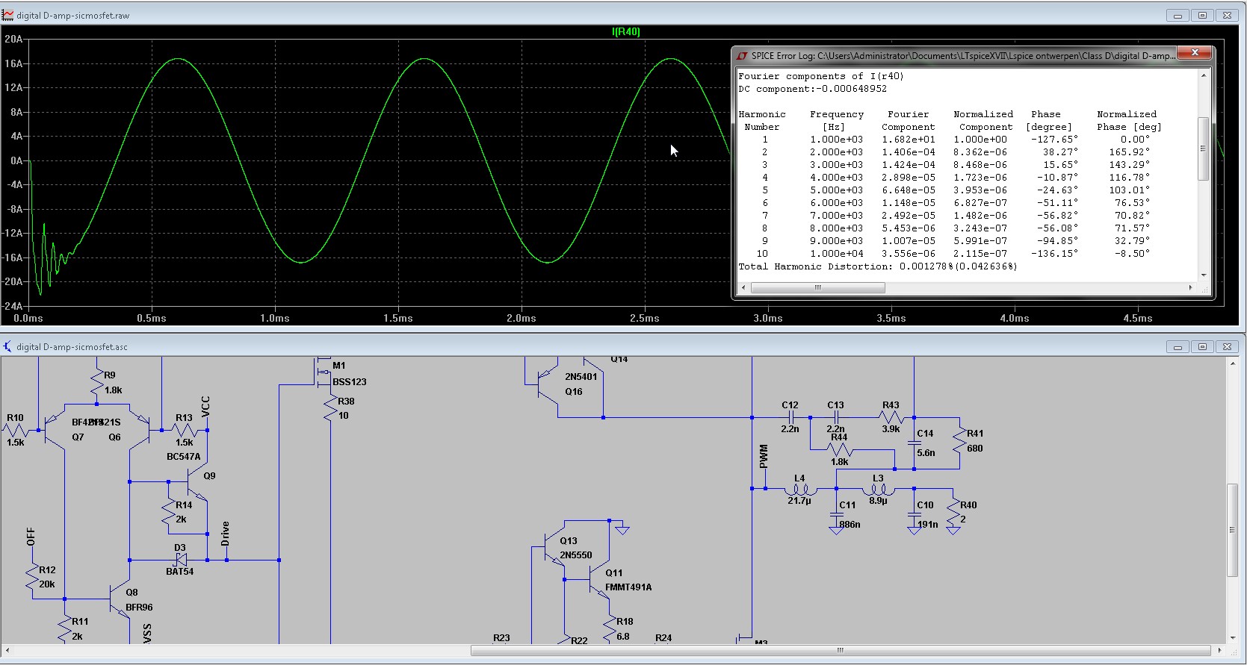Select the M1 BSS123 MOSFET symbol
Viewport: 1247px width, 665px height.
tap(322, 372)
